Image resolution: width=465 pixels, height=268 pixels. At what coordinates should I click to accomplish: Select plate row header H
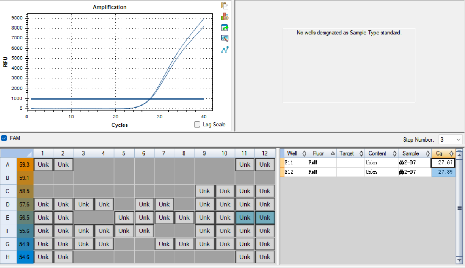pyautogui.click(x=8, y=257)
